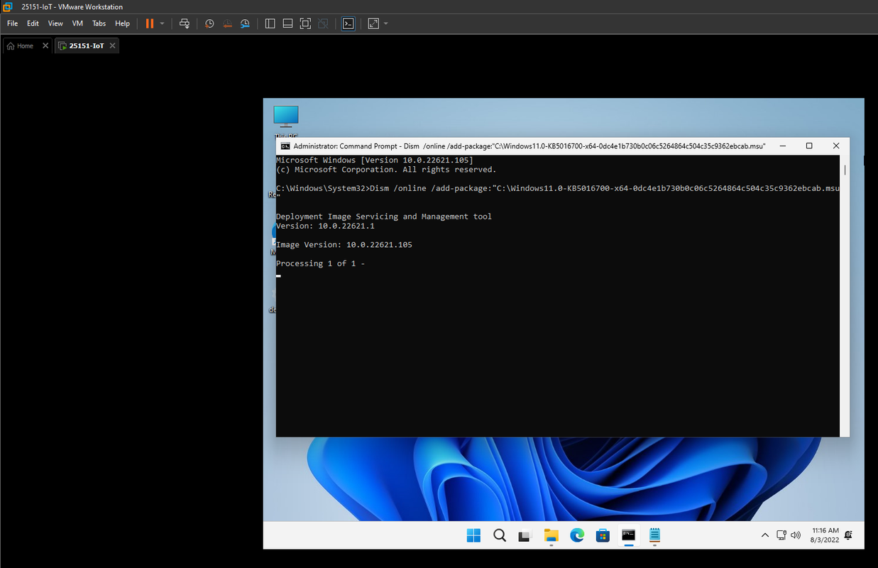Take a snapshot of the VM

coord(209,23)
